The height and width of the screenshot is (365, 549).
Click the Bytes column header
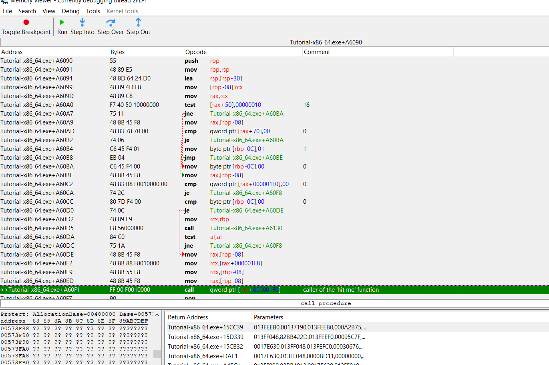pyautogui.click(x=117, y=52)
